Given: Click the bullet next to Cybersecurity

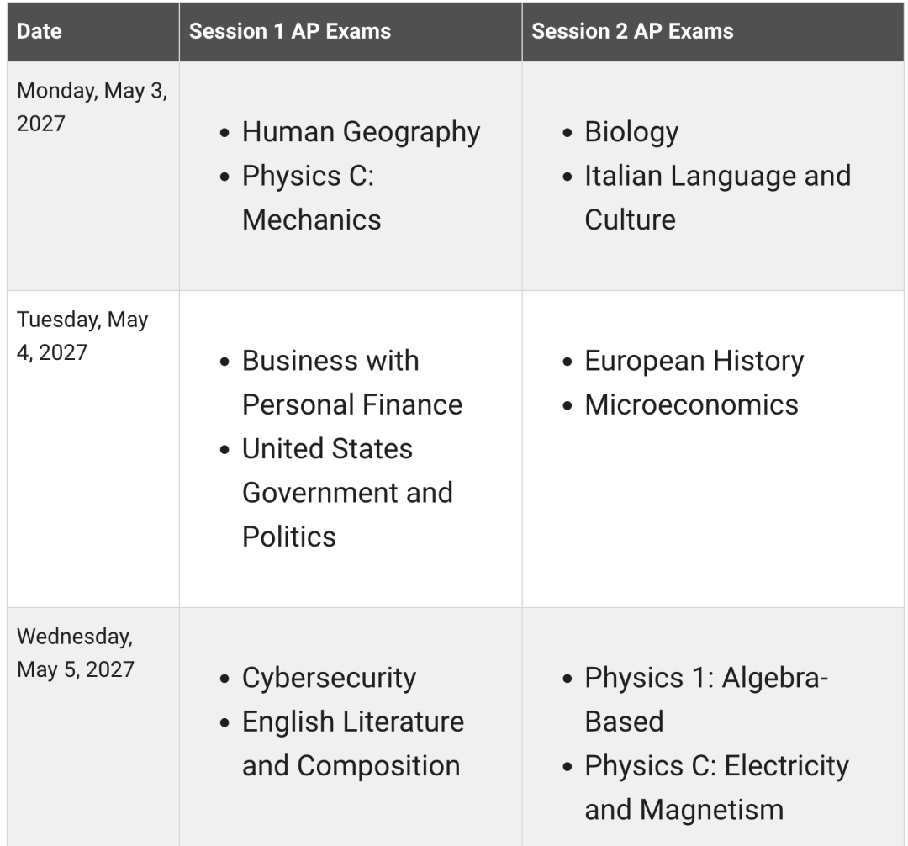Looking at the screenshot, I should (x=224, y=679).
